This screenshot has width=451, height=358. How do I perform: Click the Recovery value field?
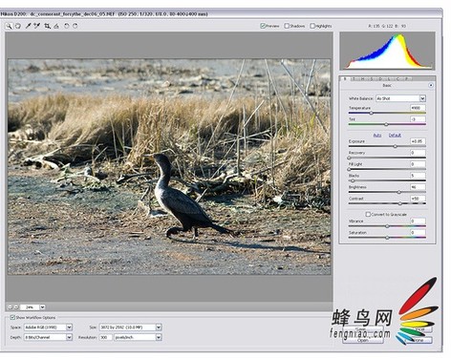(418, 153)
